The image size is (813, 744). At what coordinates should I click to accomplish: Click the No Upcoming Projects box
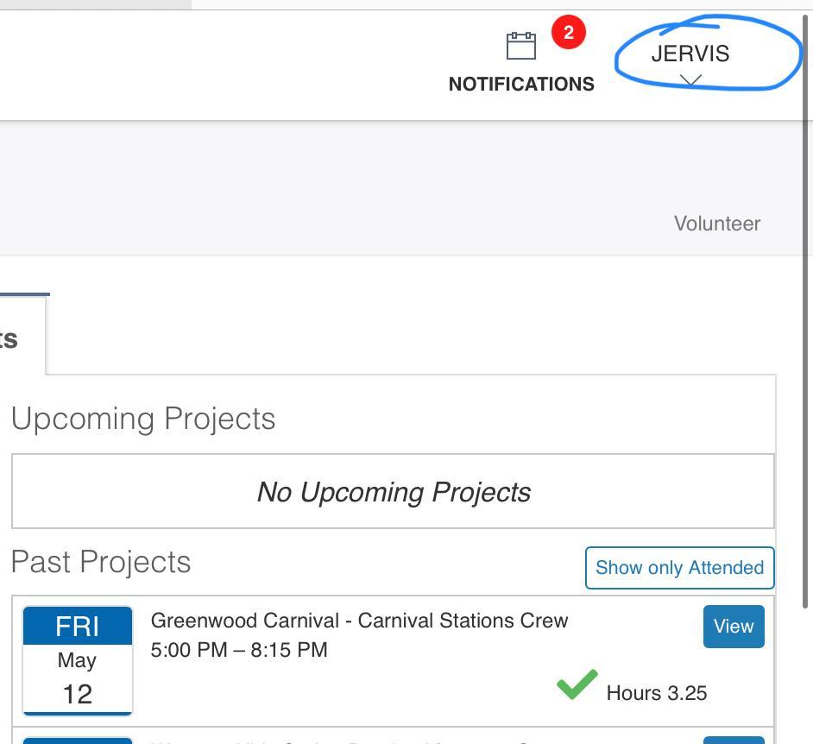coord(393,491)
